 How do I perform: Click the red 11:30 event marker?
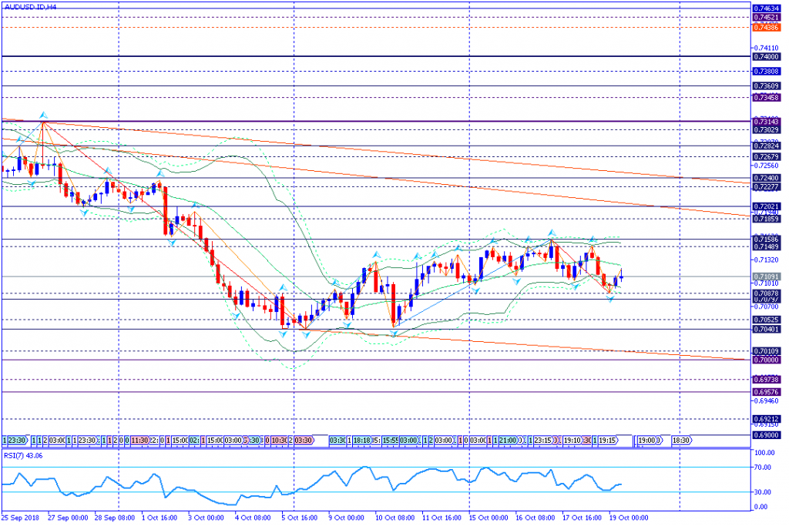pos(139,440)
